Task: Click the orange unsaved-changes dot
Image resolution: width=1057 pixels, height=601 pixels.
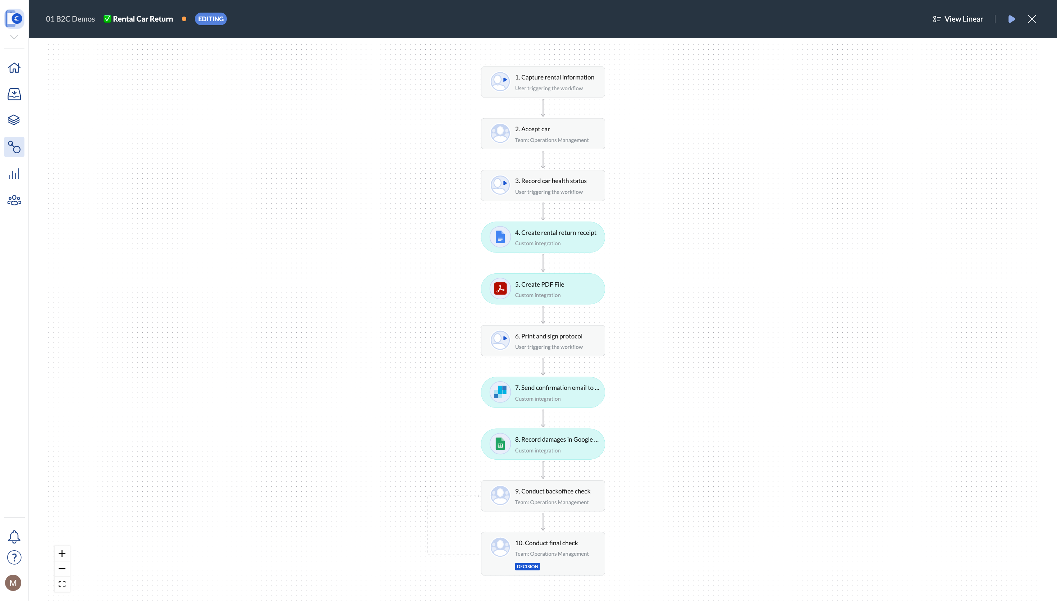Action: (184, 19)
